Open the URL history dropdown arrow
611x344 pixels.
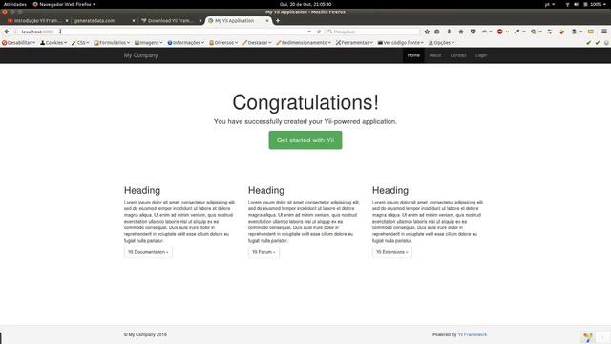coord(309,32)
